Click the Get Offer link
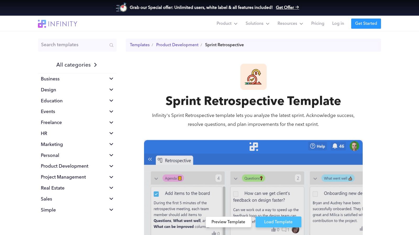This screenshot has height=235, width=419. click(287, 8)
